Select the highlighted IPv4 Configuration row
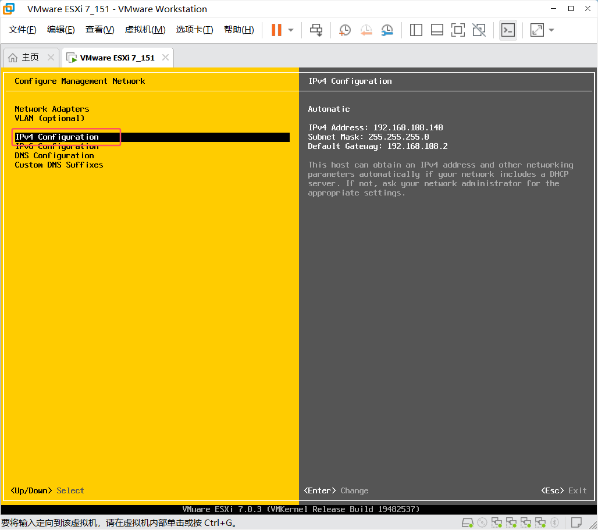This screenshot has height=530, width=598. [152, 137]
